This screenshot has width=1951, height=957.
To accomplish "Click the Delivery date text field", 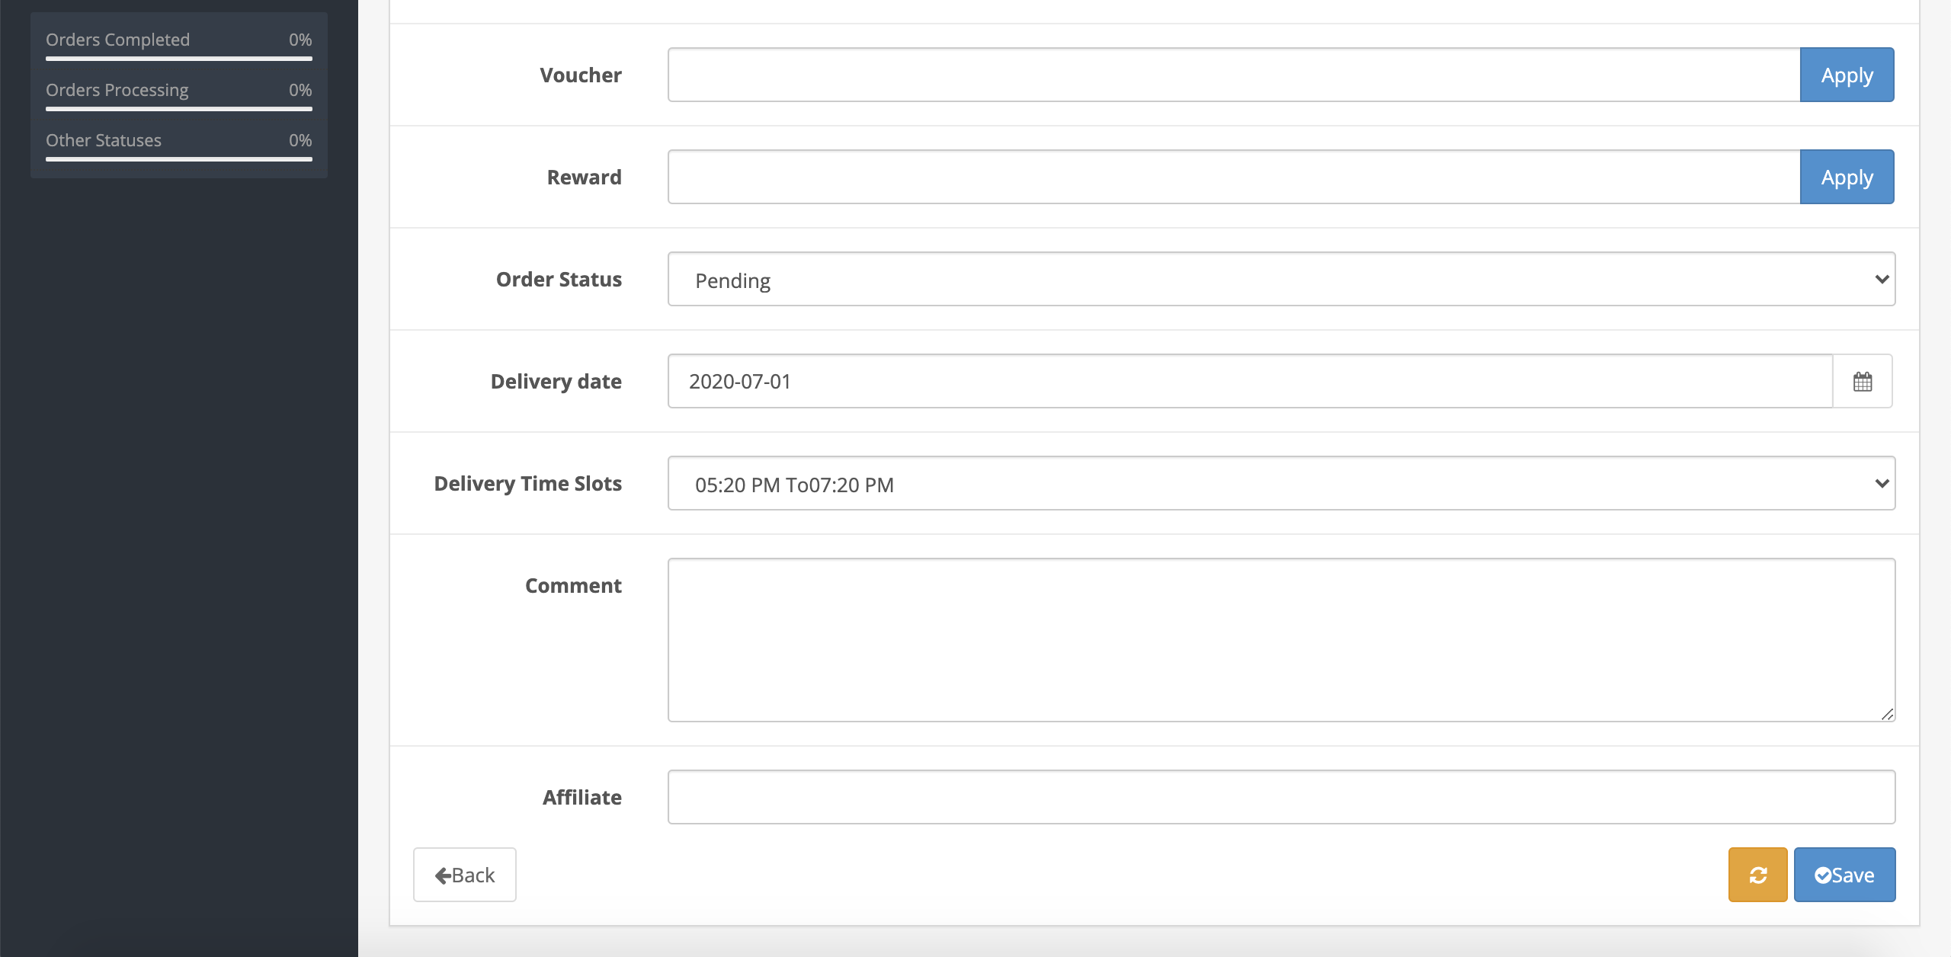I will [x=1251, y=381].
